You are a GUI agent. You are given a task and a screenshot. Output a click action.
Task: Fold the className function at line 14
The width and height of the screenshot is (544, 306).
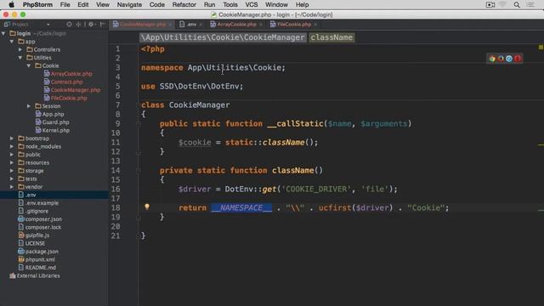[x=139, y=170]
